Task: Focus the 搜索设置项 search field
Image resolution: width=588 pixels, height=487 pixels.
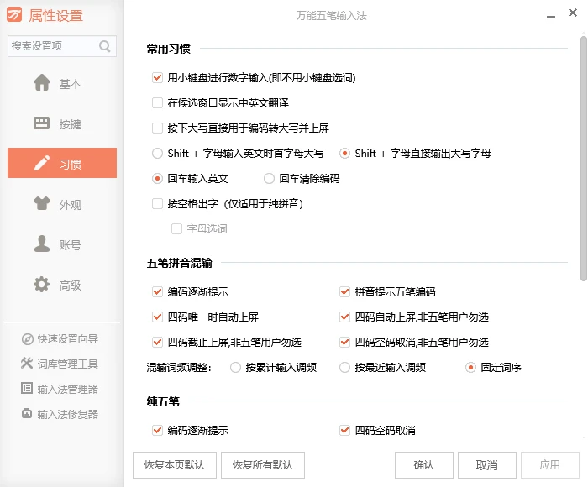Action: (x=52, y=47)
